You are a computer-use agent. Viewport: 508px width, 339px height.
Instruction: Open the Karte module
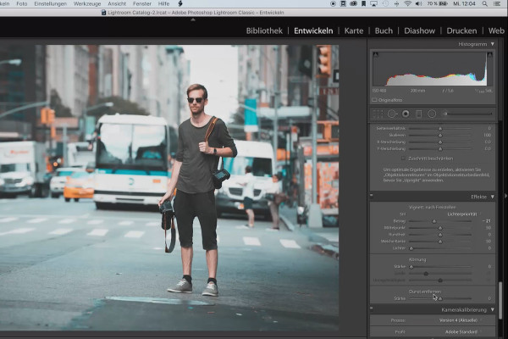click(353, 31)
